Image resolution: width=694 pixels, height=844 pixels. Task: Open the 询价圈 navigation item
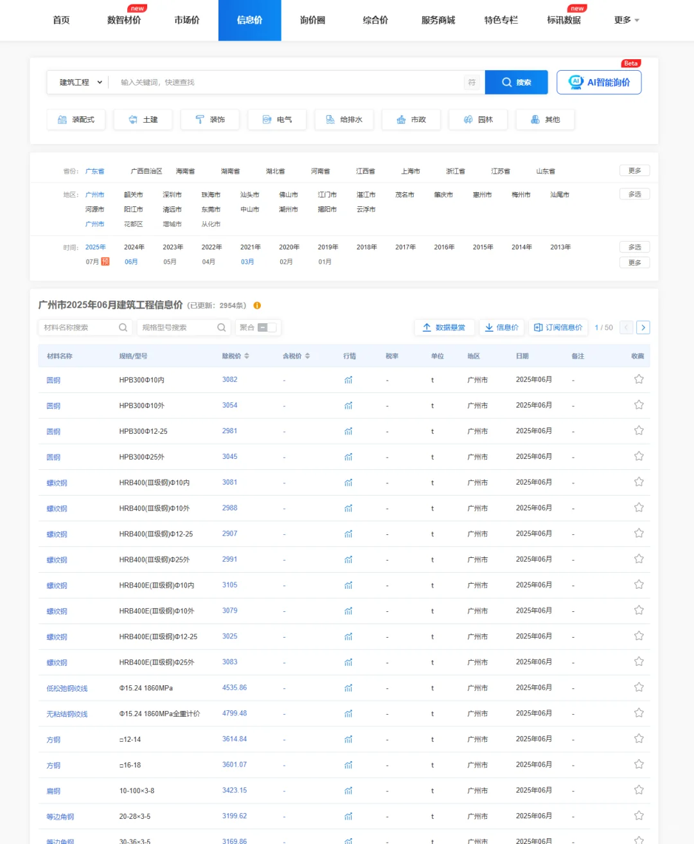click(312, 20)
